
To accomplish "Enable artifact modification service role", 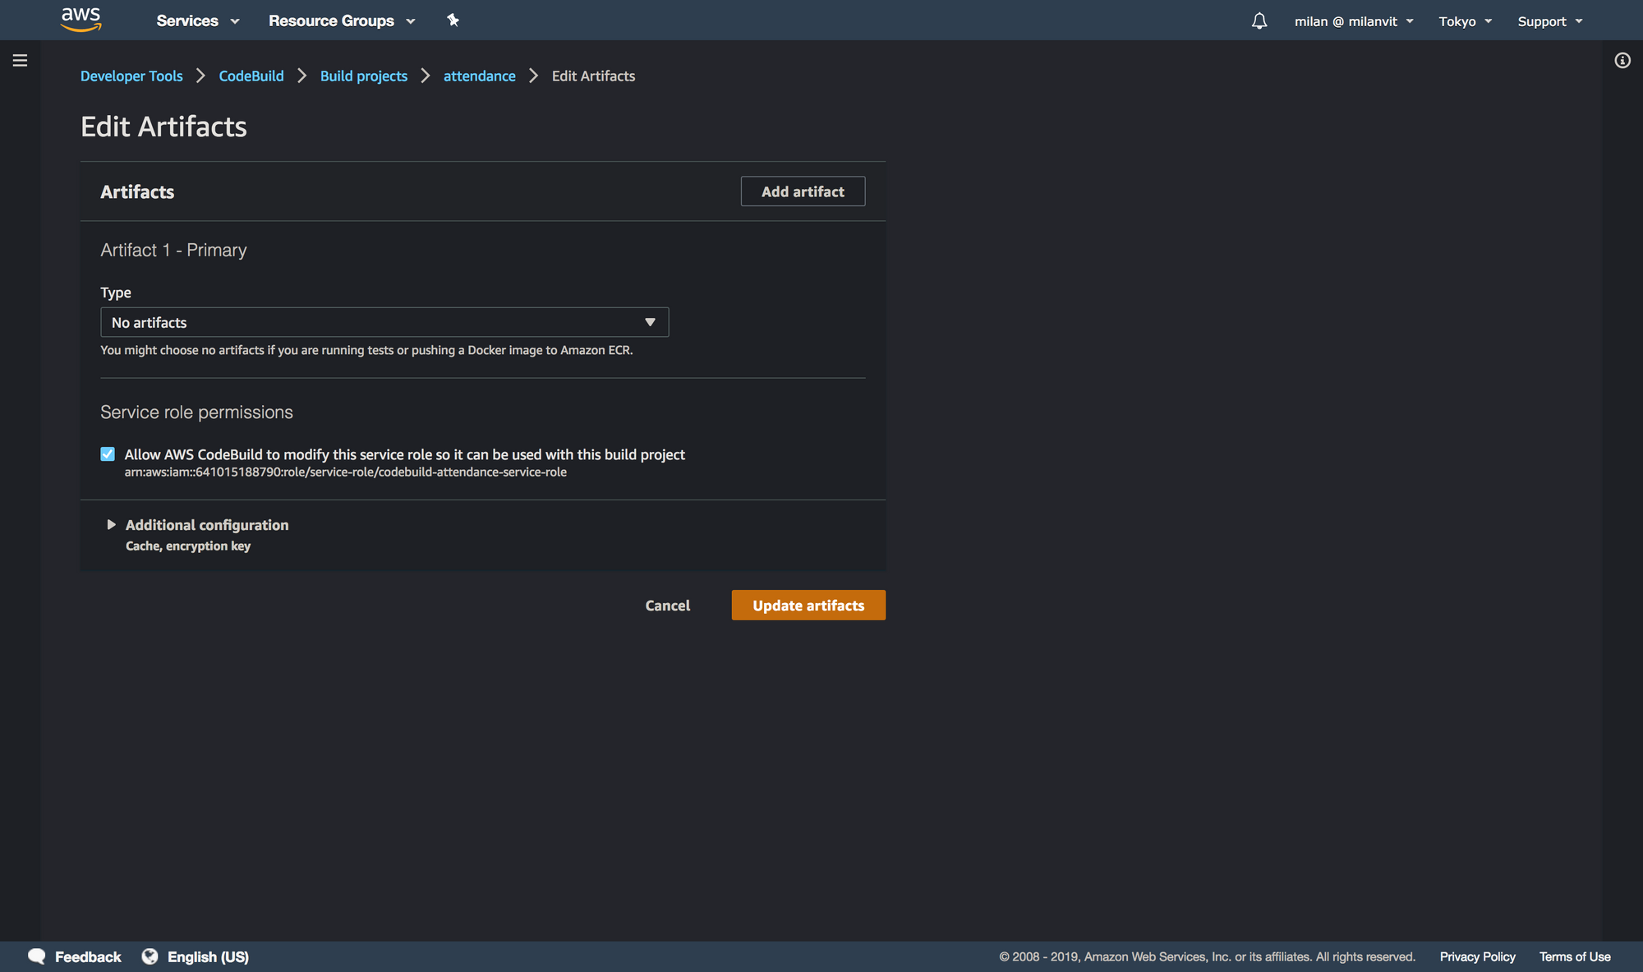I will click(107, 454).
